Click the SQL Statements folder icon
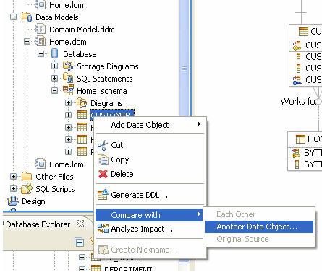Screen dimensions: 322x272 pos(68,78)
